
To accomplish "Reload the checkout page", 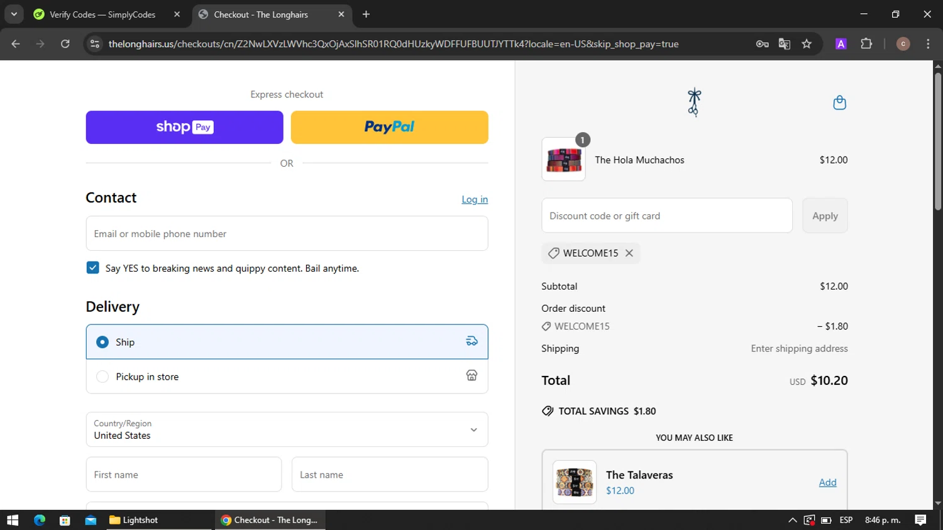I will 65,44.
